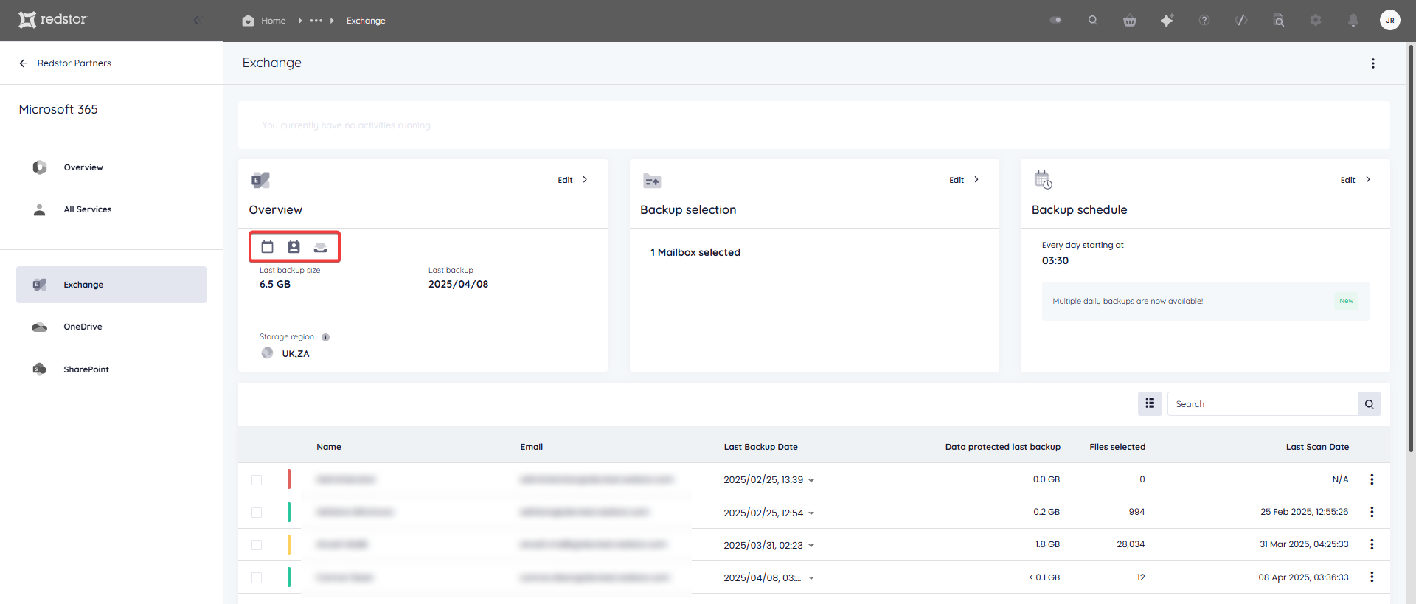Click the Exchange breadcrumb item

366,21
